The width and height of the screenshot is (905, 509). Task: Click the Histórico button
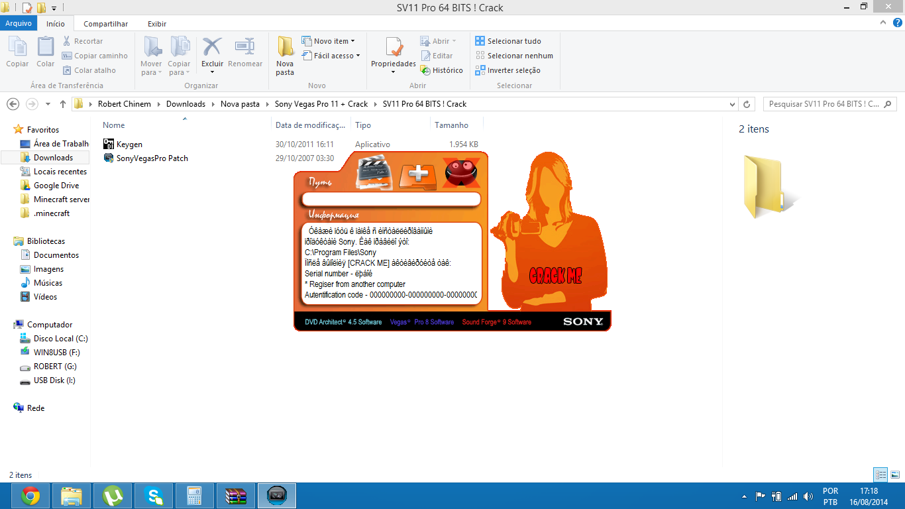pyautogui.click(x=442, y=70)
